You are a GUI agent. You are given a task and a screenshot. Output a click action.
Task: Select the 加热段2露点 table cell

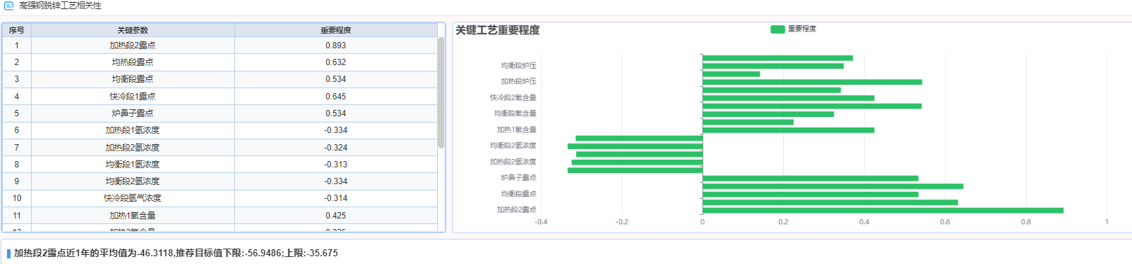click(x=133, y=46)
